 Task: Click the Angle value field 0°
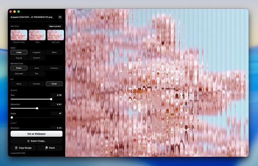click(57, 114)
